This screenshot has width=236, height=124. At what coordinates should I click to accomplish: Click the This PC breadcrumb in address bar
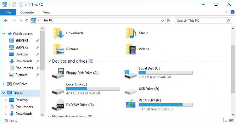click(x=48, y=20)
